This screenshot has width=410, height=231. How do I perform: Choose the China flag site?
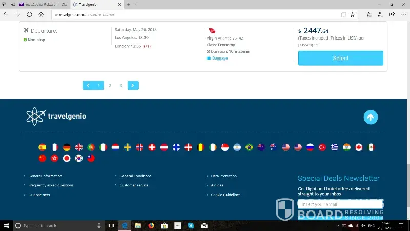pyautogui.click(x=43, y=158)
